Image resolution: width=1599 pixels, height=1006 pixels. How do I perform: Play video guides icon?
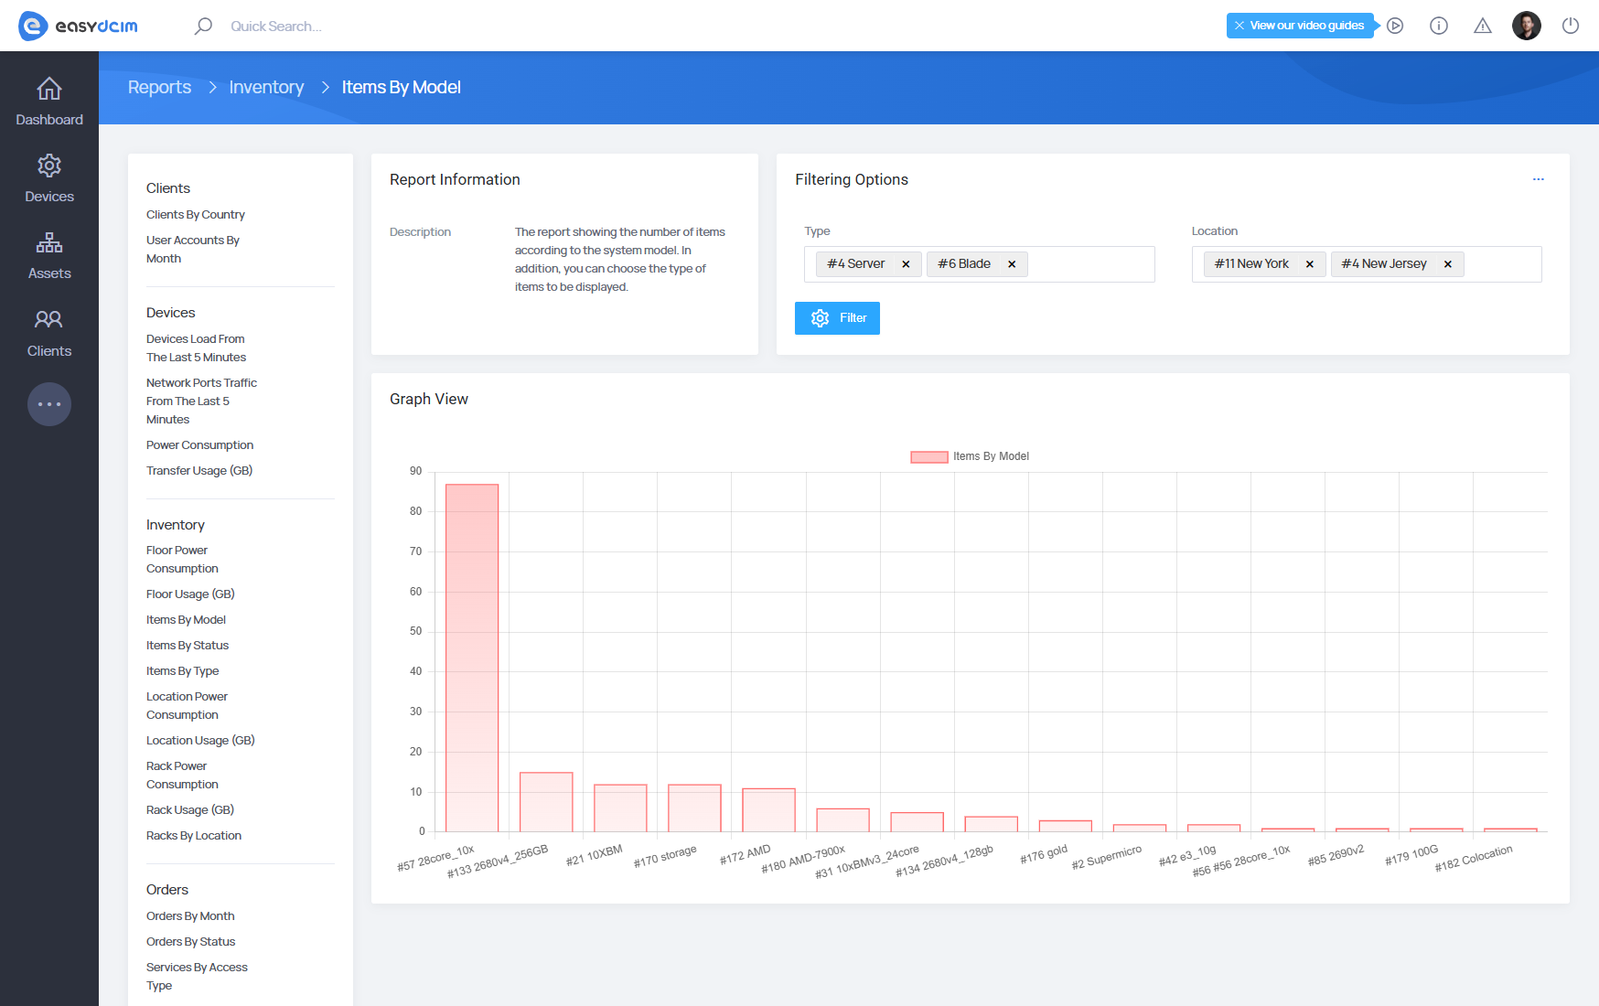tap(1395, 26)
